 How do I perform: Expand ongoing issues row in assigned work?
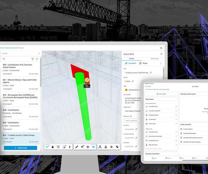tap(161, 115)
